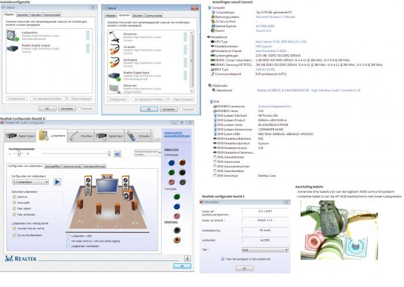Screen dimensions: 404x287
Task: Toggle the Centrum checkbox
Action: 14,197
